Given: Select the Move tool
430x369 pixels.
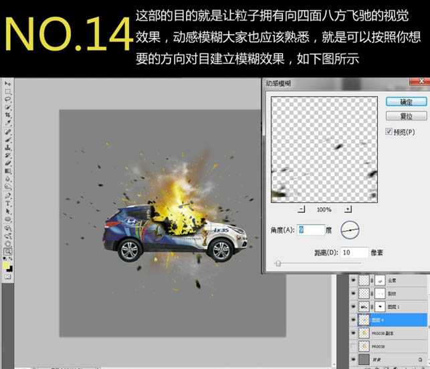Looking at the screenshot, I should (x=7, y=83).
